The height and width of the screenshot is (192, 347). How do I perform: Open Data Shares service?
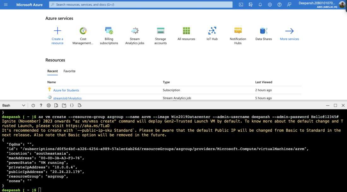[264, 34]
